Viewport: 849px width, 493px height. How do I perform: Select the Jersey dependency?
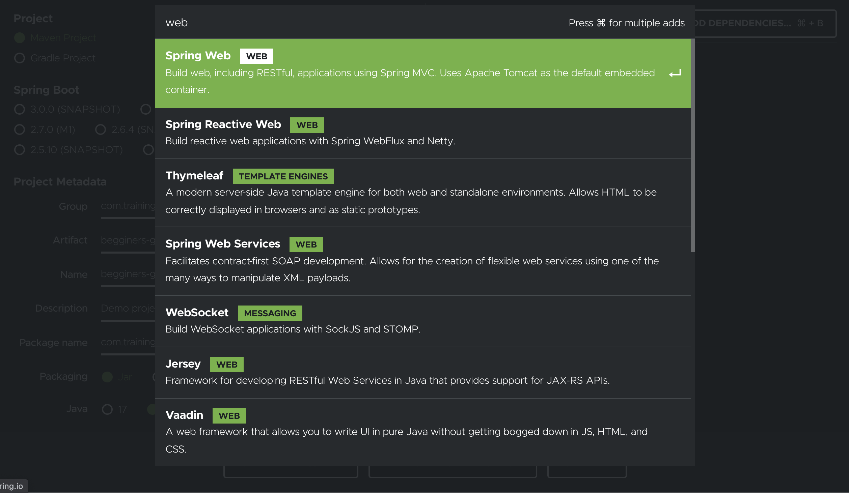click(x=423, y=373)
